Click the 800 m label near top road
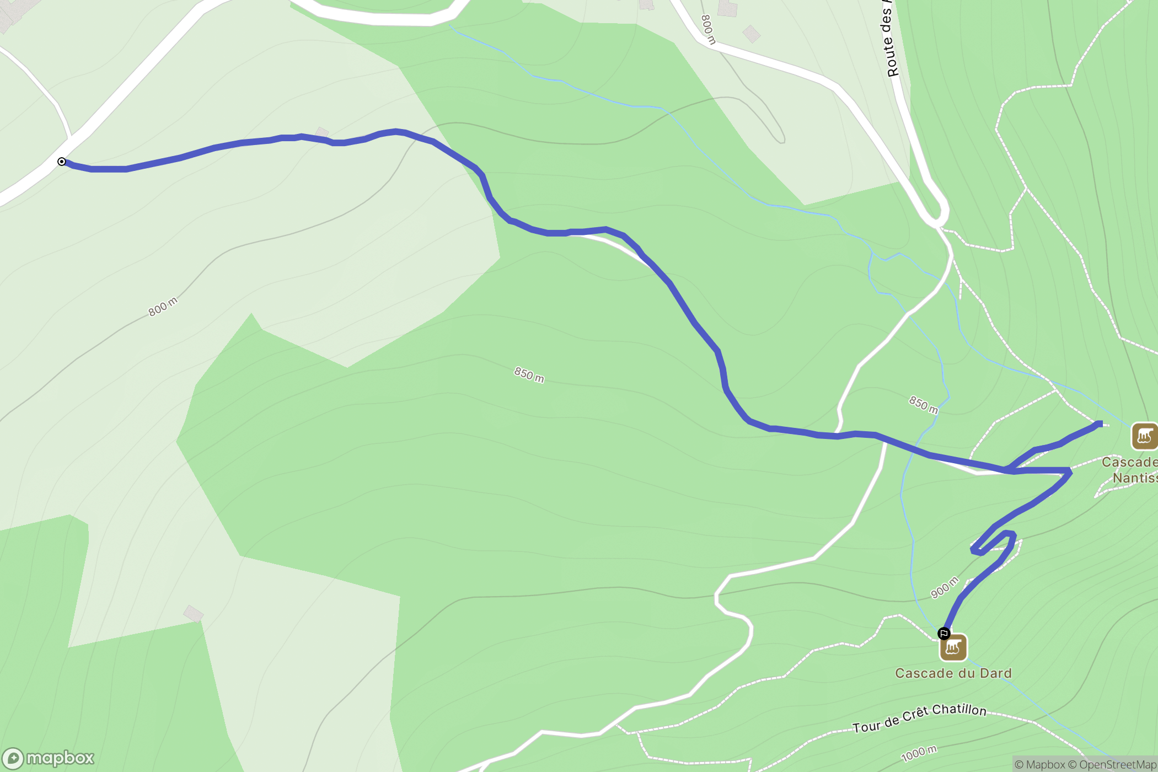Image resolution: width=1158 pixels, height=772 pixels. (x=708, y=30)
